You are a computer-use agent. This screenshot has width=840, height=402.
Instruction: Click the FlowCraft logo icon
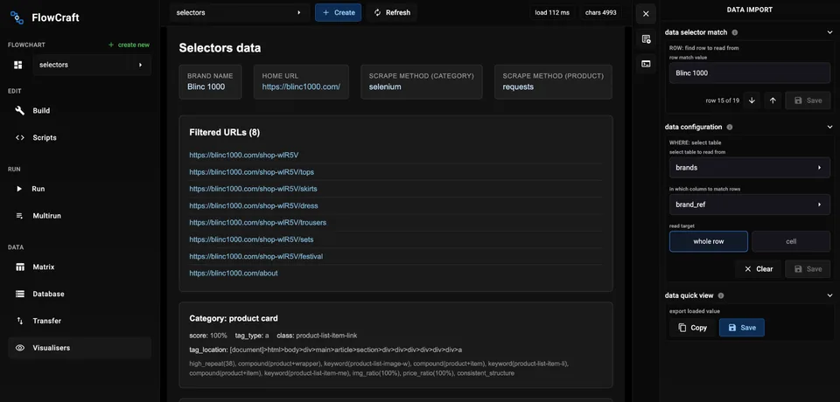[x=17, y=17]
